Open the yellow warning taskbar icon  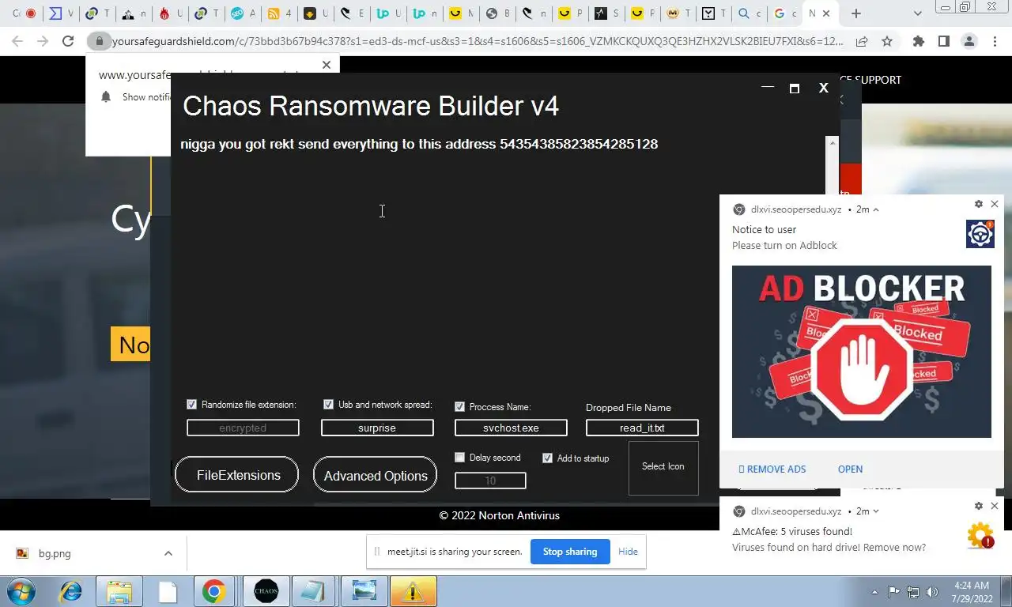pos(413,591)
